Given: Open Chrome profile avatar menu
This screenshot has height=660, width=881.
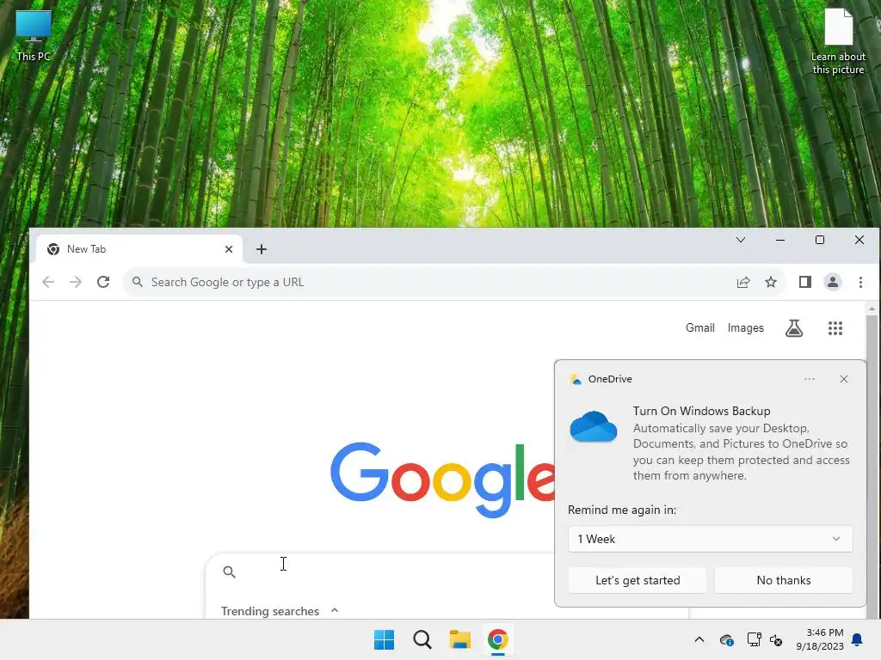Looking at the screenshot, I should [833, 282].
